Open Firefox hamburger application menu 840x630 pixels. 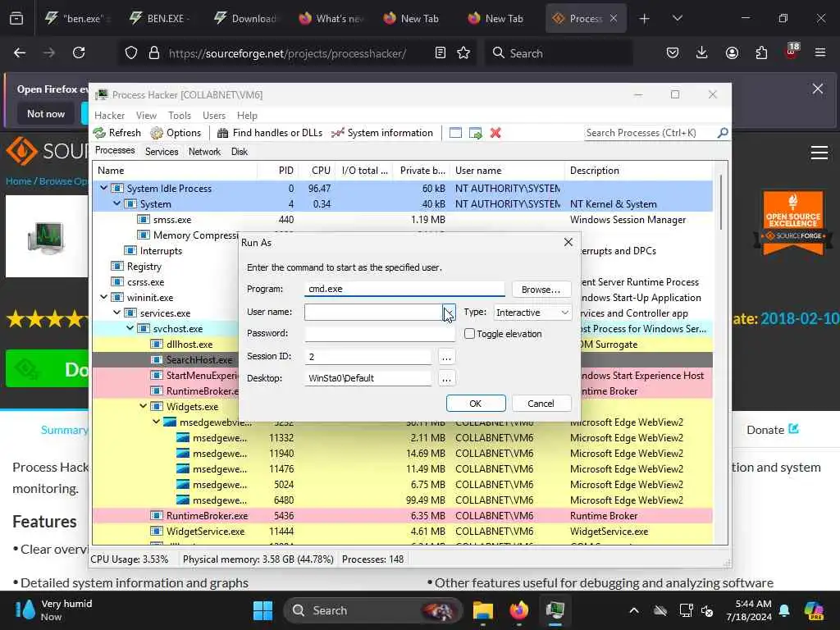coord(820,52)
